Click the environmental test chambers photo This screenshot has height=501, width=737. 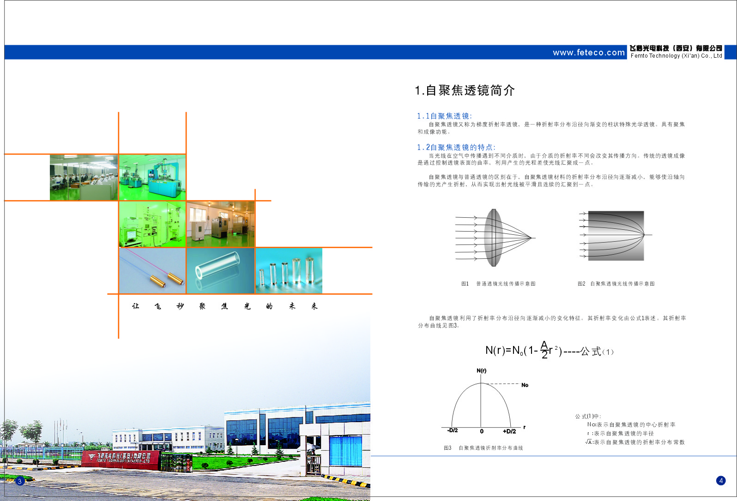pyautogui.click(x=221, y=224)
